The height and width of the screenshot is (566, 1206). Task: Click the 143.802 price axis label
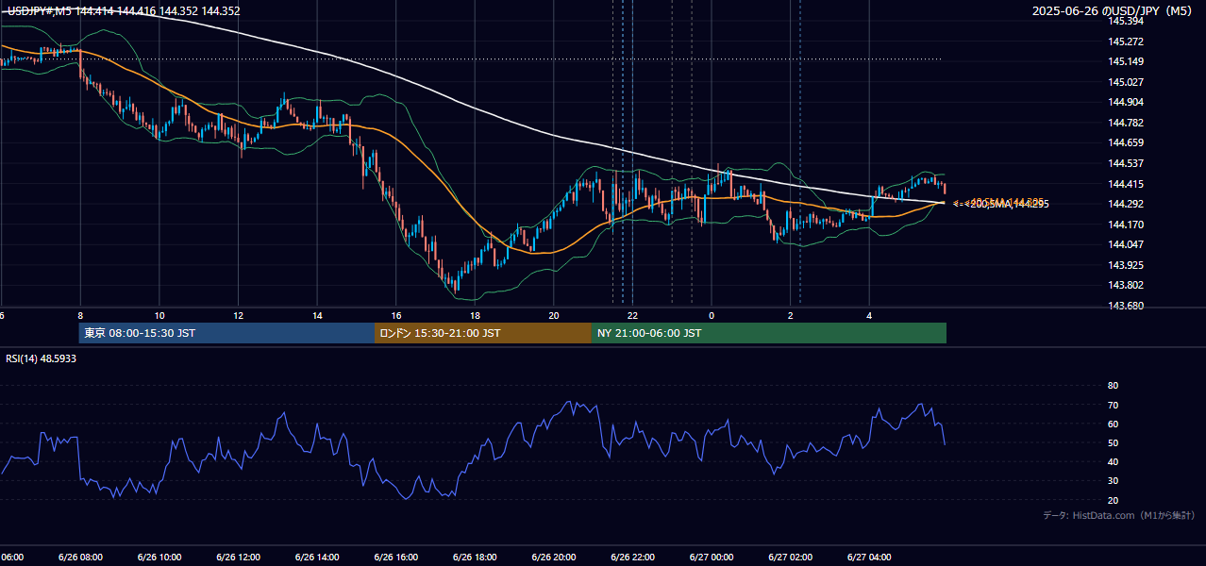pos(1126,285)
